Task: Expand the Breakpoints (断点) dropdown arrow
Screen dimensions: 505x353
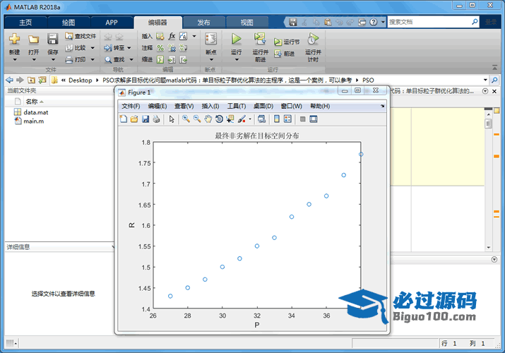Action: coord(211,59)
